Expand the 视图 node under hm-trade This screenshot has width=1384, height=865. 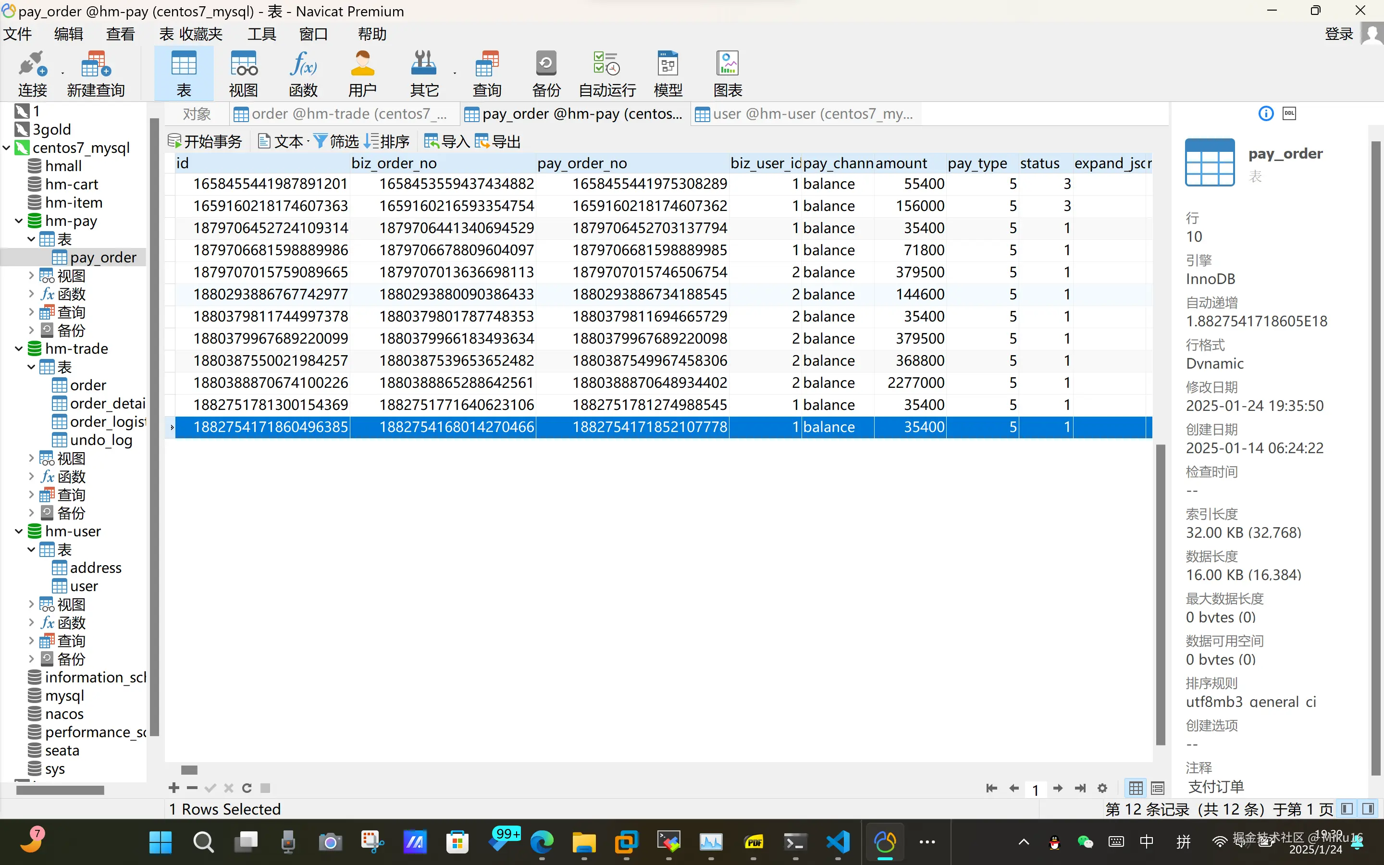click(31, 457)
